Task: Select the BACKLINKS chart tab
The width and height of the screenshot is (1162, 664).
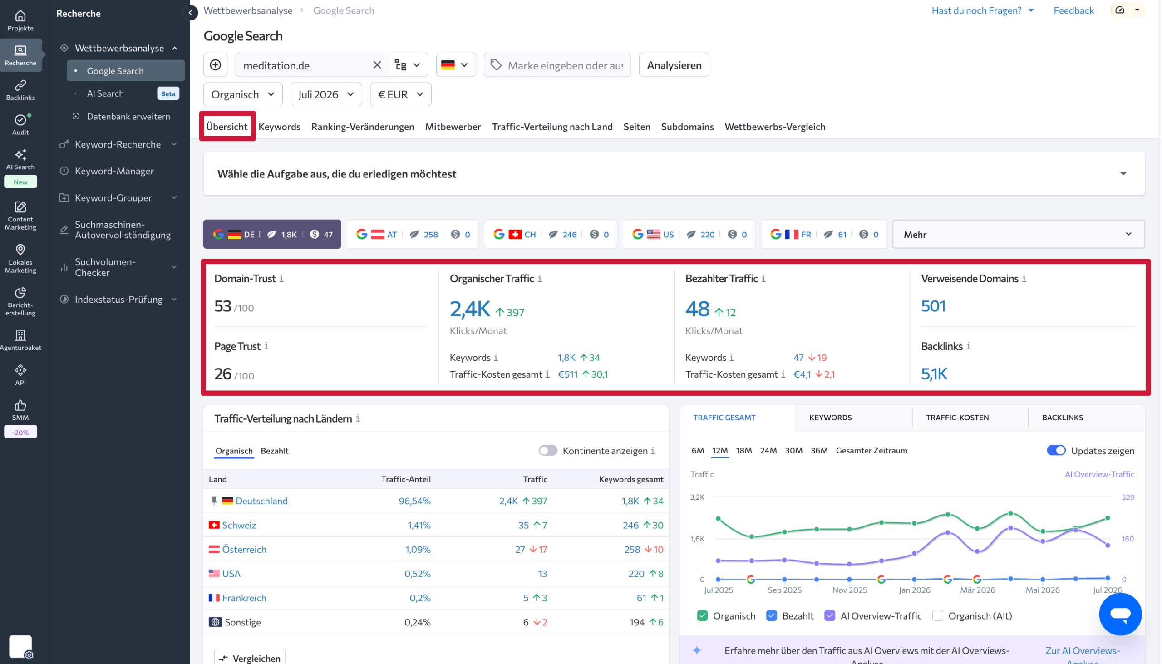Action: (1063, 418)
